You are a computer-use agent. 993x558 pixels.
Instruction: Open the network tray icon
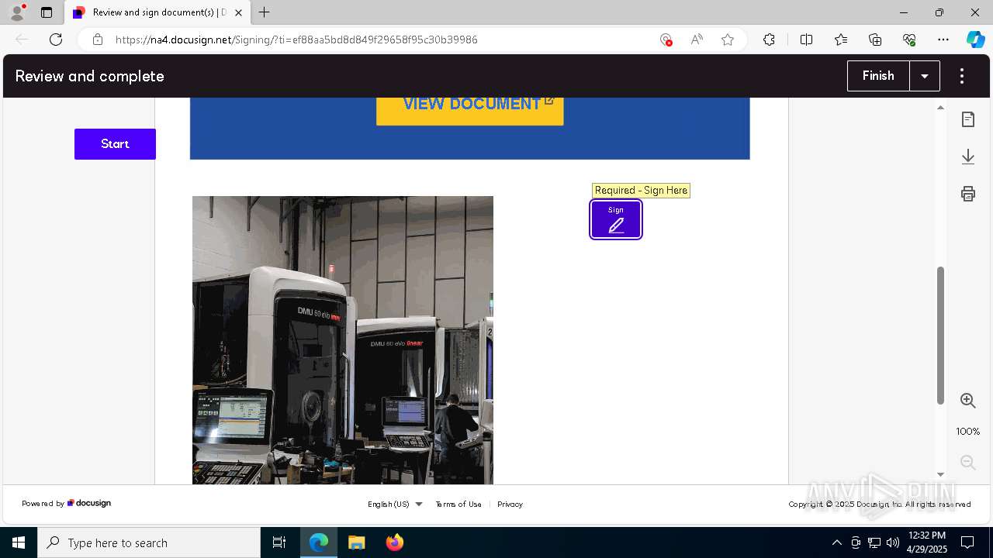coord(874,542)
